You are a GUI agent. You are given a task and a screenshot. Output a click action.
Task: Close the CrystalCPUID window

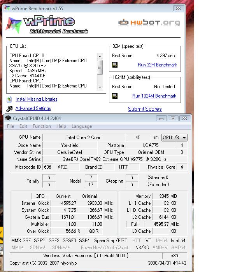coord(184,119)
